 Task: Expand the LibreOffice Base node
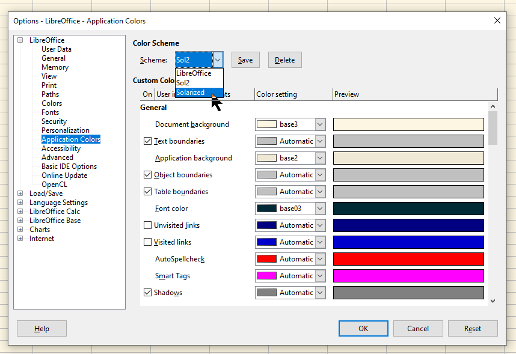(20, 221)
